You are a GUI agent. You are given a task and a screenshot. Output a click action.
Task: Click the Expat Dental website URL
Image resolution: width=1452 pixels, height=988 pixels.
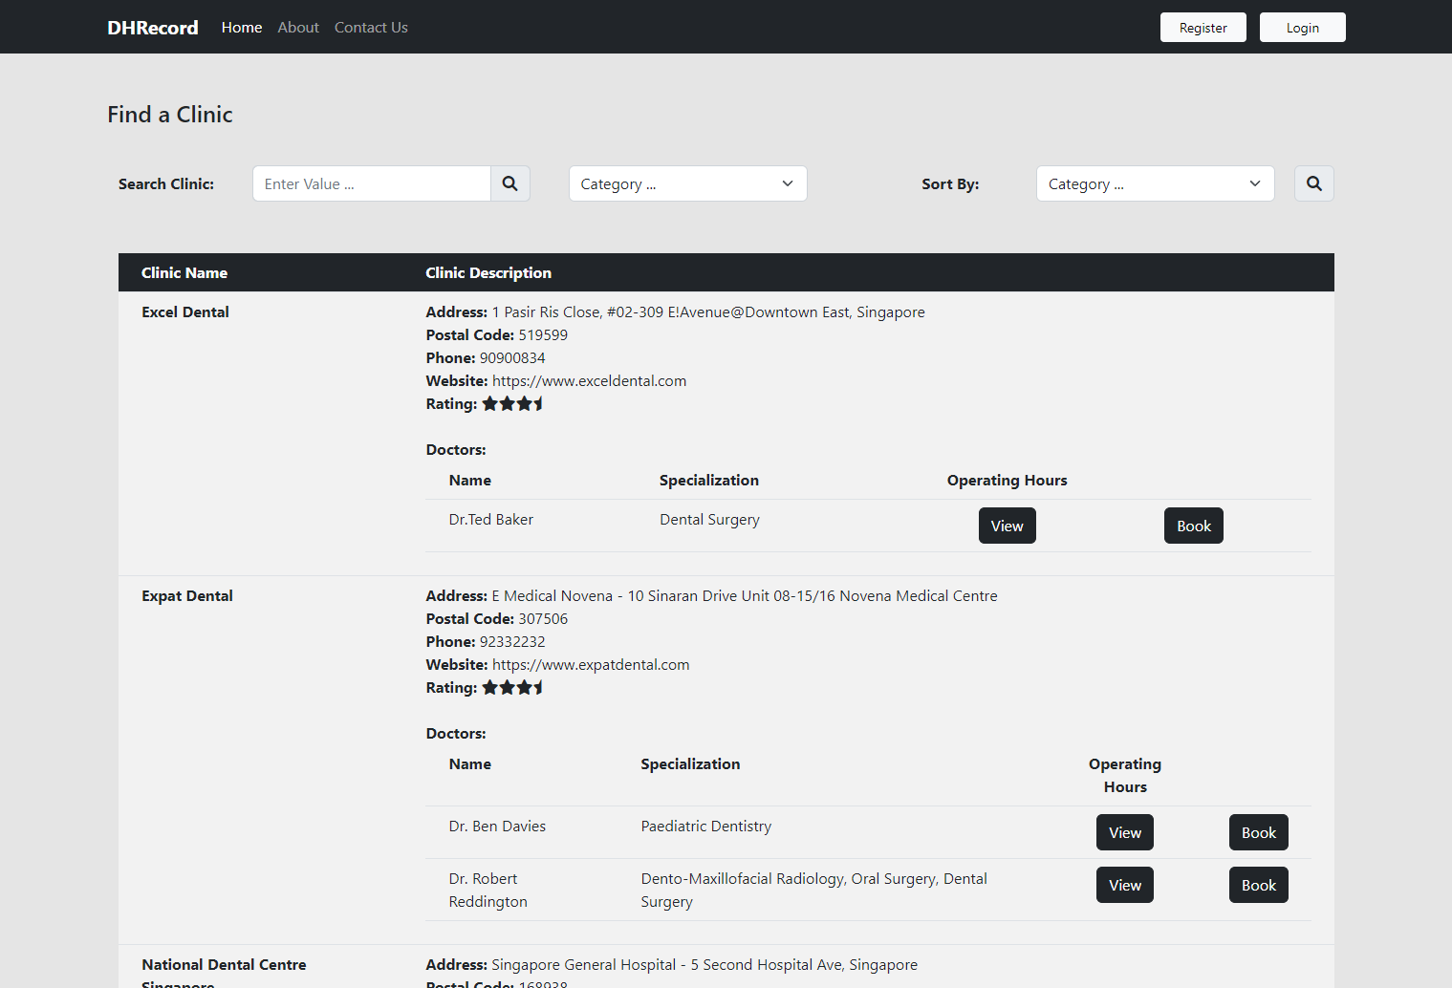(x=591, y=665)
